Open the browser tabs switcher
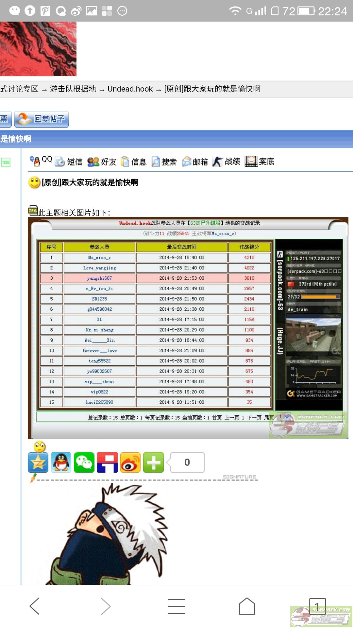 tap(317, 606)
